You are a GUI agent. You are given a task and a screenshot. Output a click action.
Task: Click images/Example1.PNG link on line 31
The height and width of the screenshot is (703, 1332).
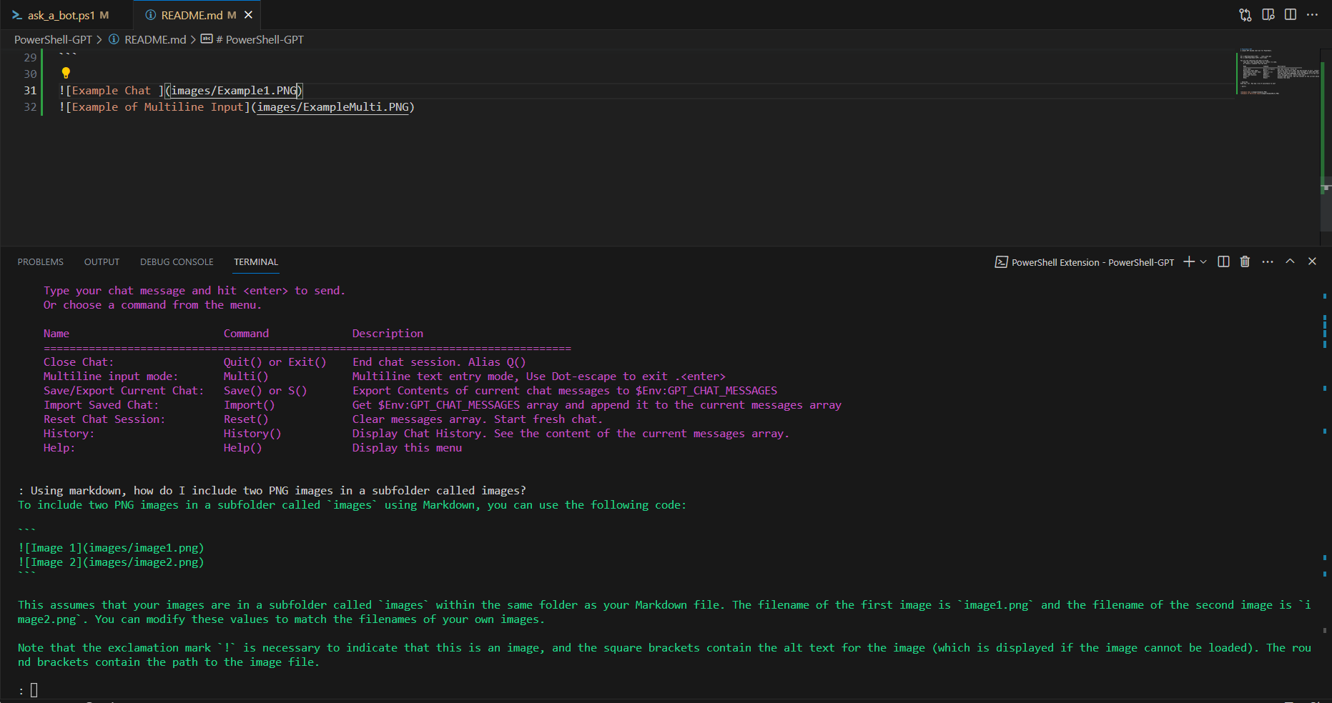click(x=234, y=91)
